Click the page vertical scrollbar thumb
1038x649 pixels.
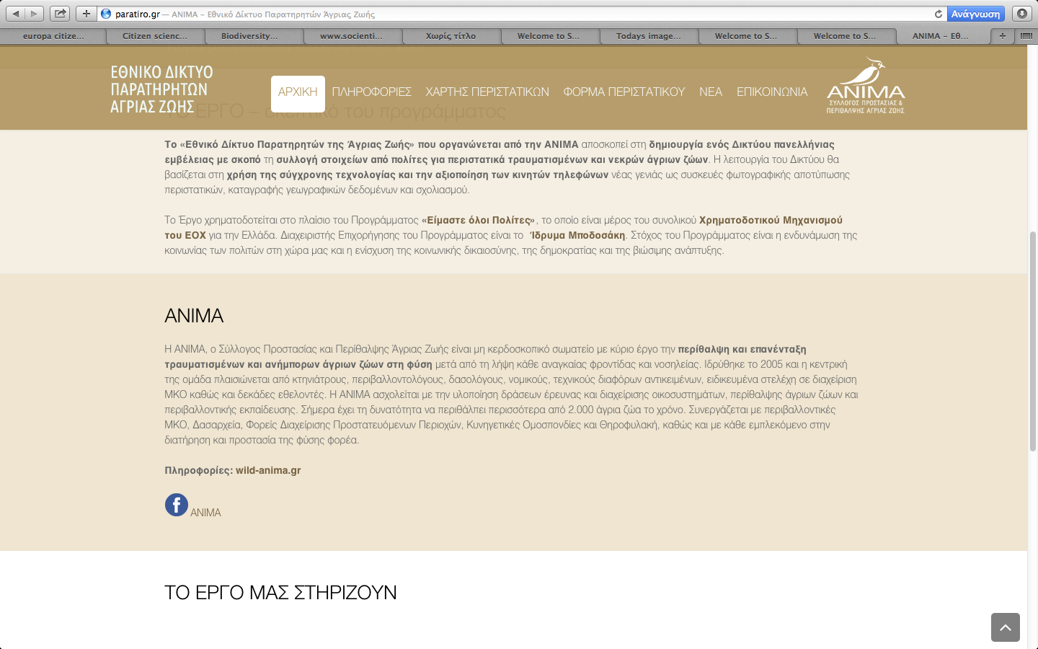[x=1032, y=341]
